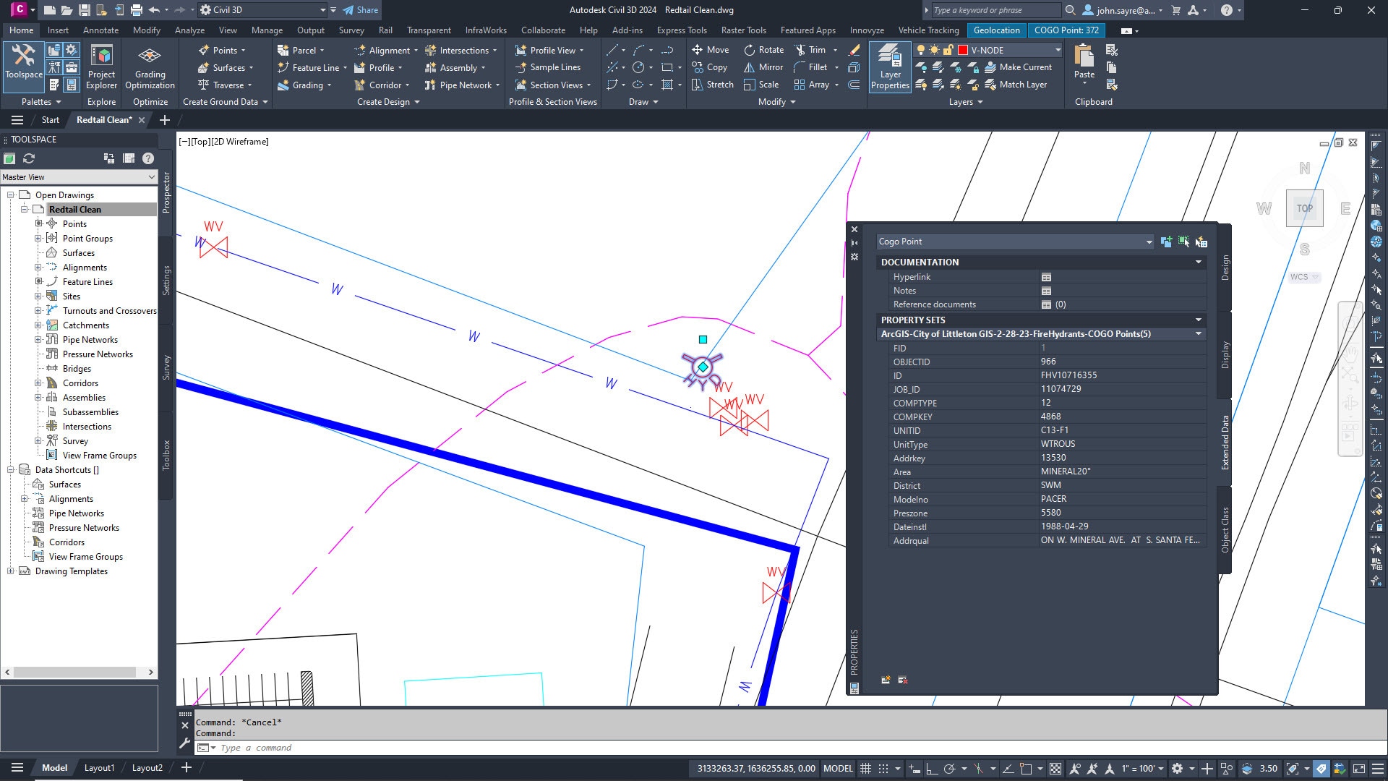
Task: Toggle snap mode in status bar
Action: 883,768
